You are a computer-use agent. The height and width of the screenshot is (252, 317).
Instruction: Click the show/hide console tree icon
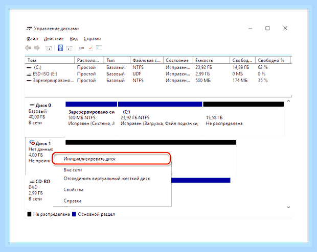[49, 48]
